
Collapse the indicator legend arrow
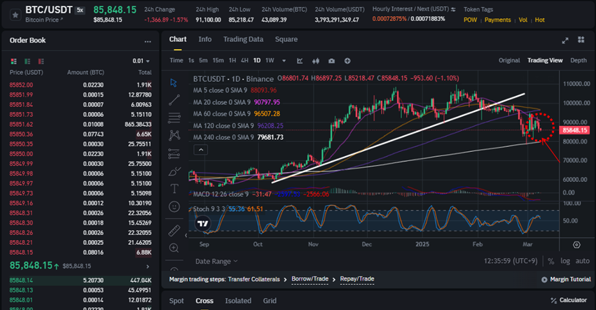(201, 150)
